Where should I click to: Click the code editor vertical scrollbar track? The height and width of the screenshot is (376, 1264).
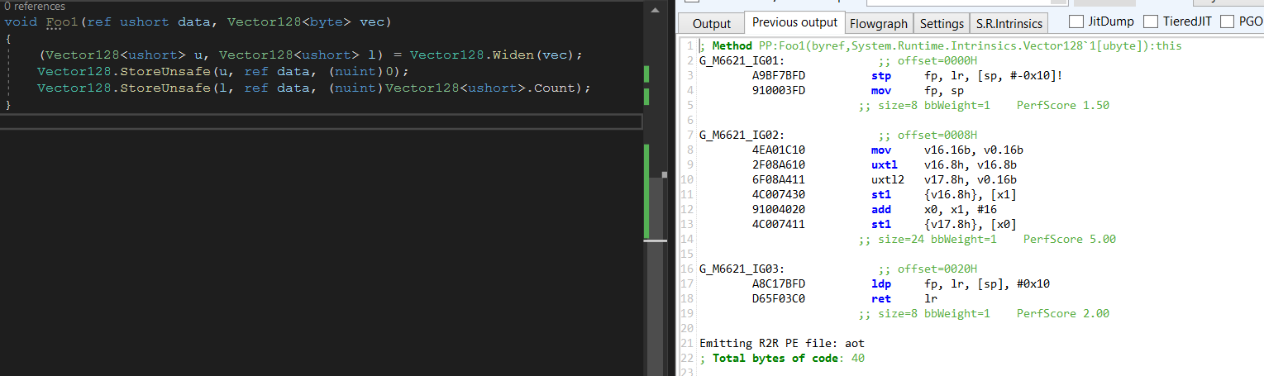[655, 289]
